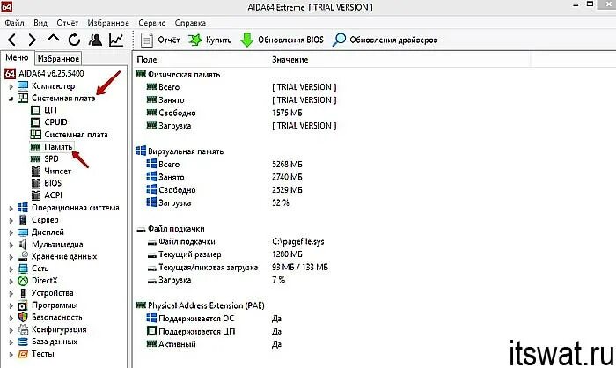
Task: Select the Свободно 1575 МБ value
Action: tap(287, 113)
